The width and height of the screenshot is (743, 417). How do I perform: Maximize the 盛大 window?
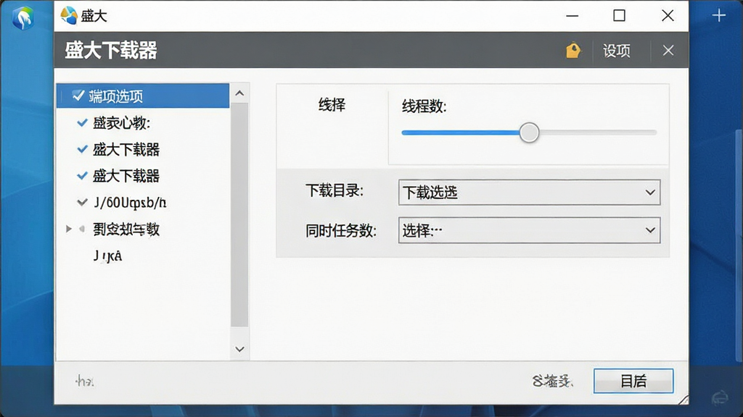[619, 16]
